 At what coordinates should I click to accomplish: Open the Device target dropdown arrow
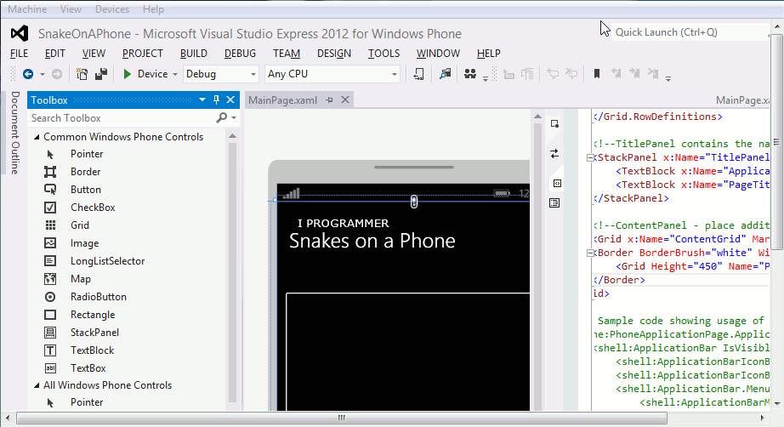(175, 75)
